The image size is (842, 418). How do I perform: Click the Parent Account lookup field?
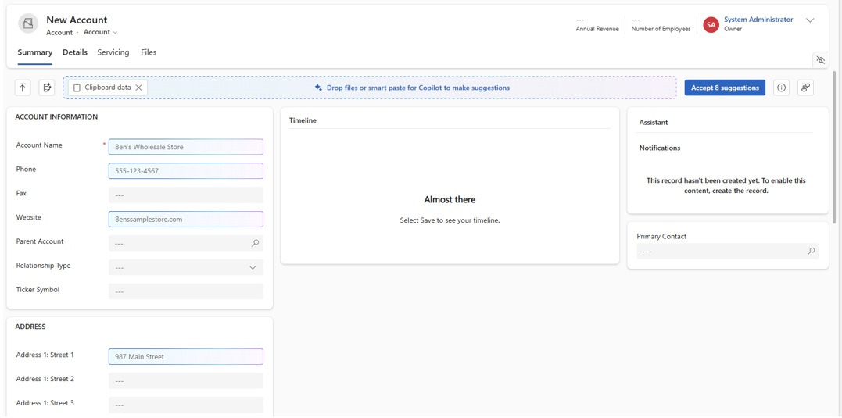tap(186, 243)
